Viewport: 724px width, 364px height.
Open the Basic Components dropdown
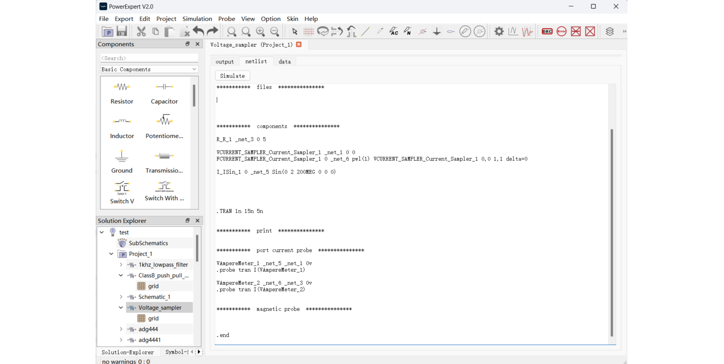pos(149,69)
